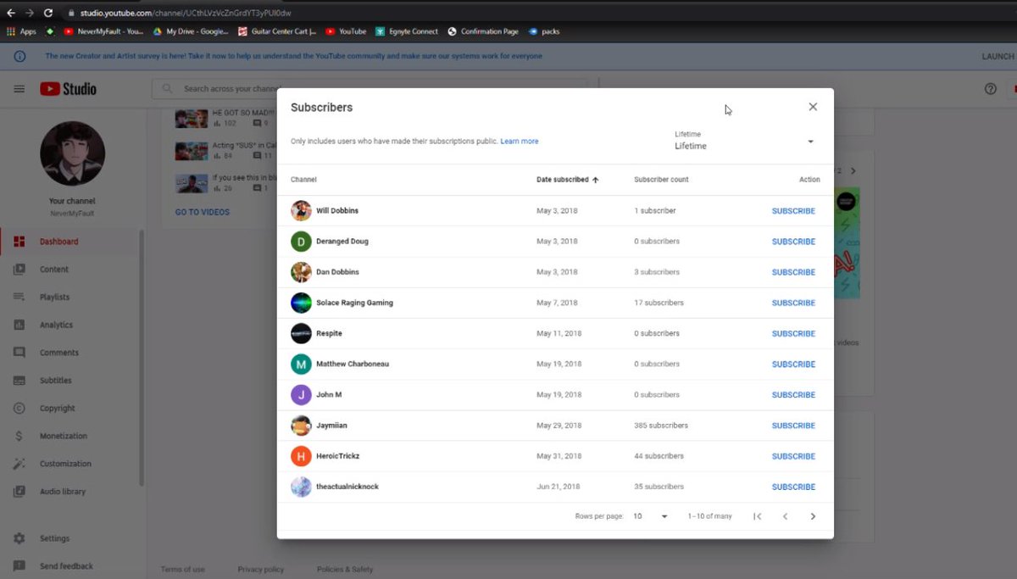Open the Rows per page dropdown
This screenshot has width=1017, height=579.
[x=651, y=516]
